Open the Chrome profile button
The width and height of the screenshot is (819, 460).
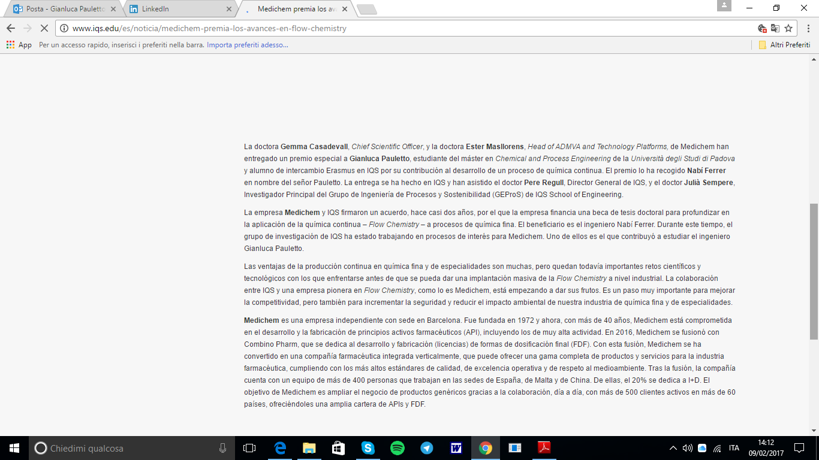pyautogui.click(x=724, y=5)
